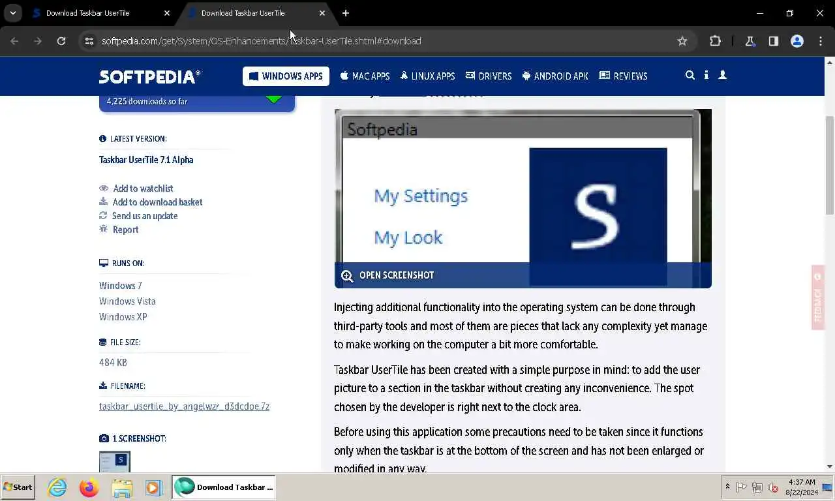Open Windows Explorer folder icon
The width and height of the screenshot is (835, 501).
(x=121, y=487)
